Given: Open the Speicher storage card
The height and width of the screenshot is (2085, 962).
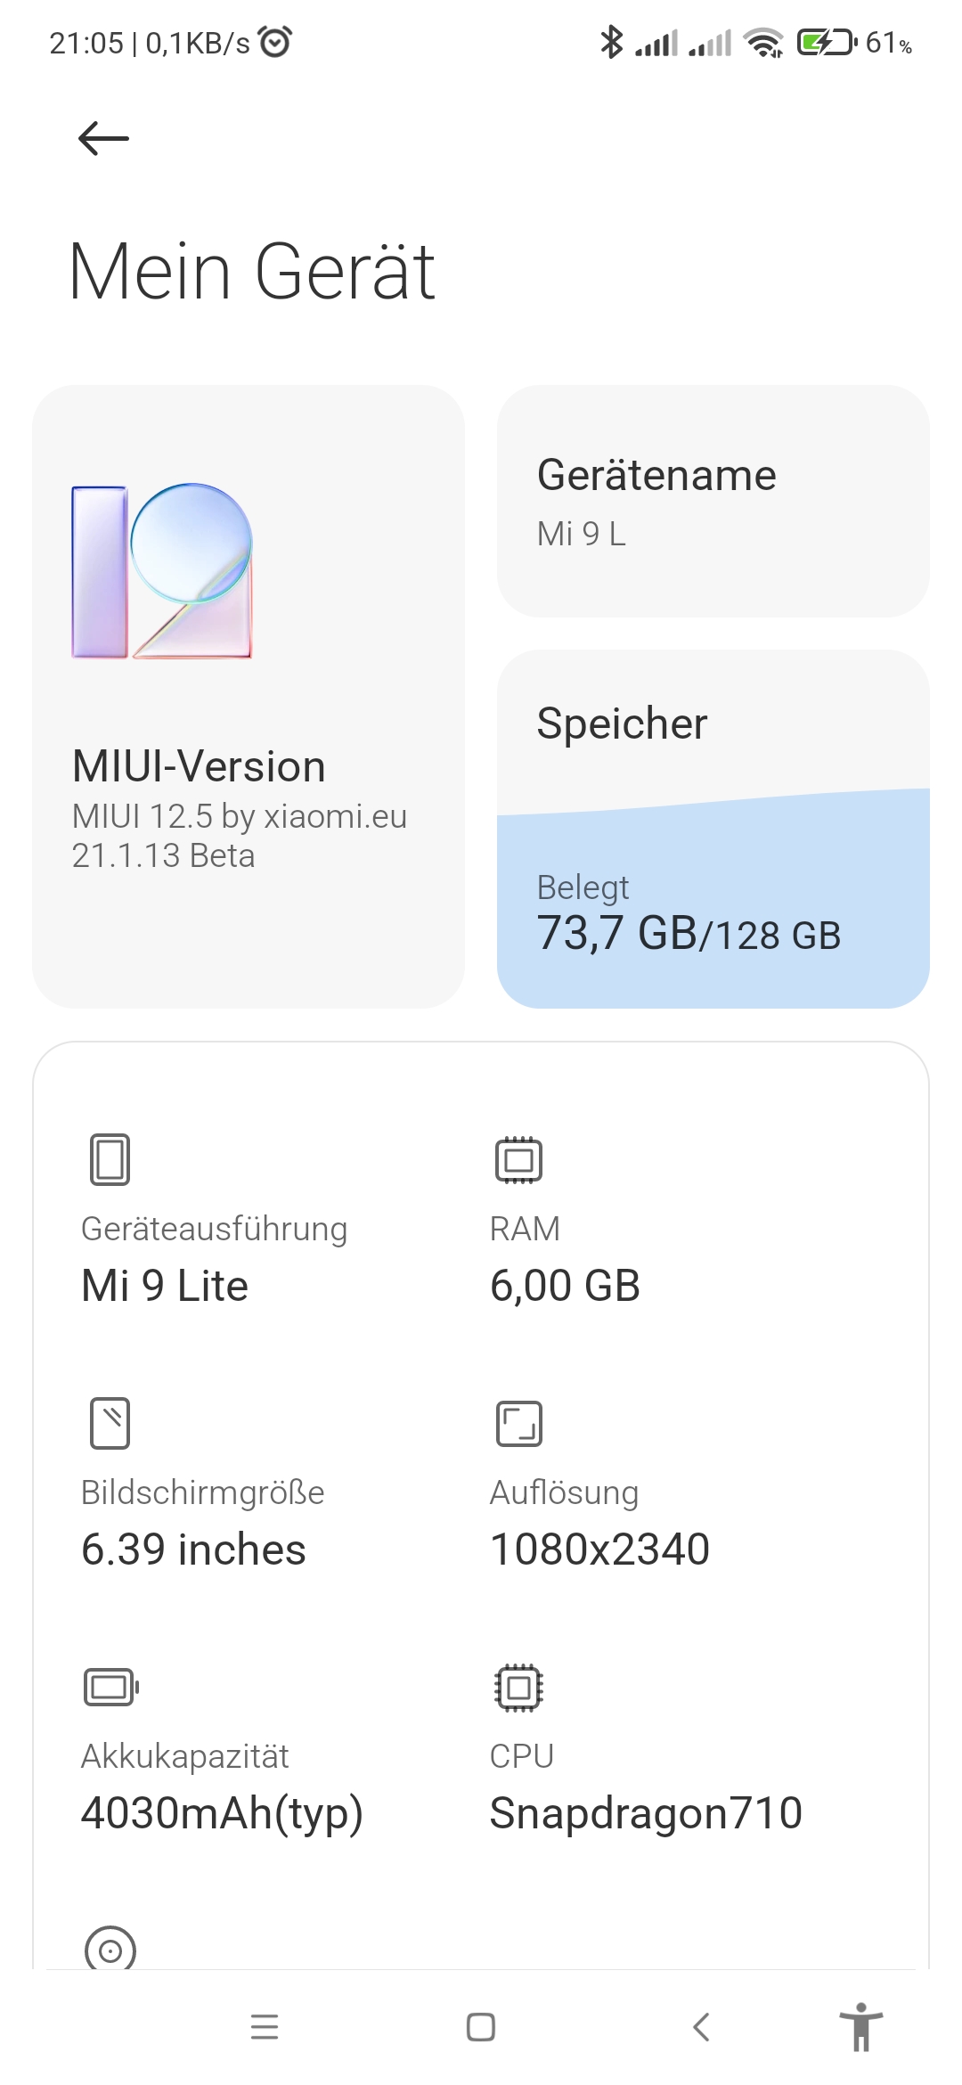Looking at the screenshot, I should click(x=713, y=829).
